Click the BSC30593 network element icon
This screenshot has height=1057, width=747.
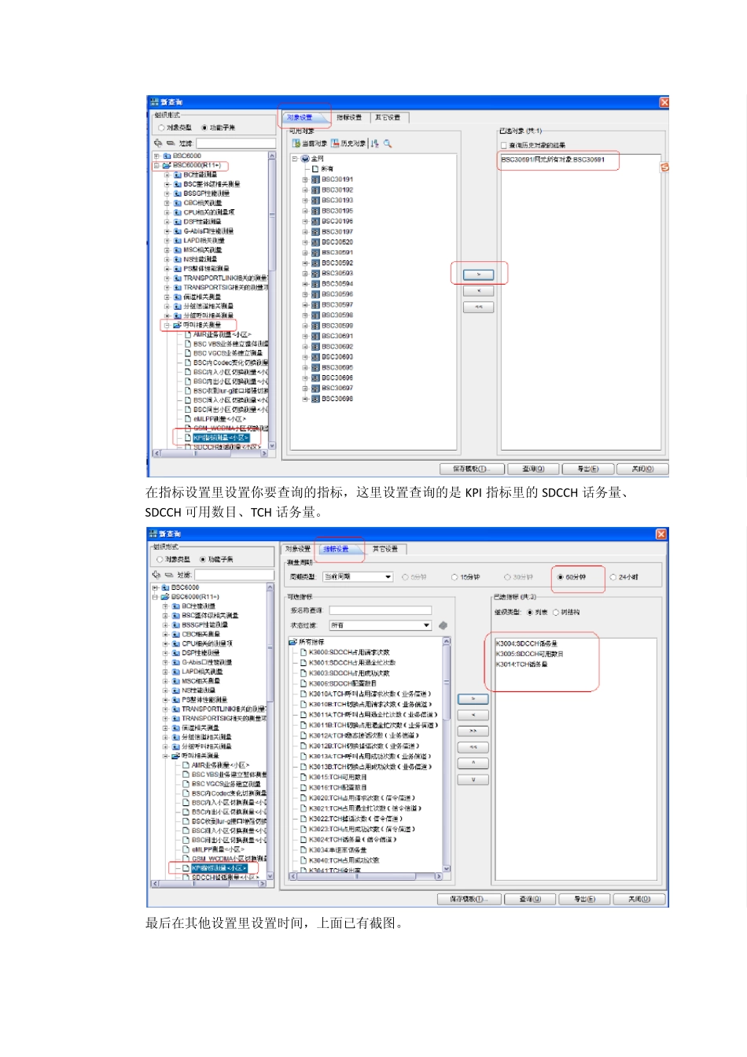pos(315,274)
